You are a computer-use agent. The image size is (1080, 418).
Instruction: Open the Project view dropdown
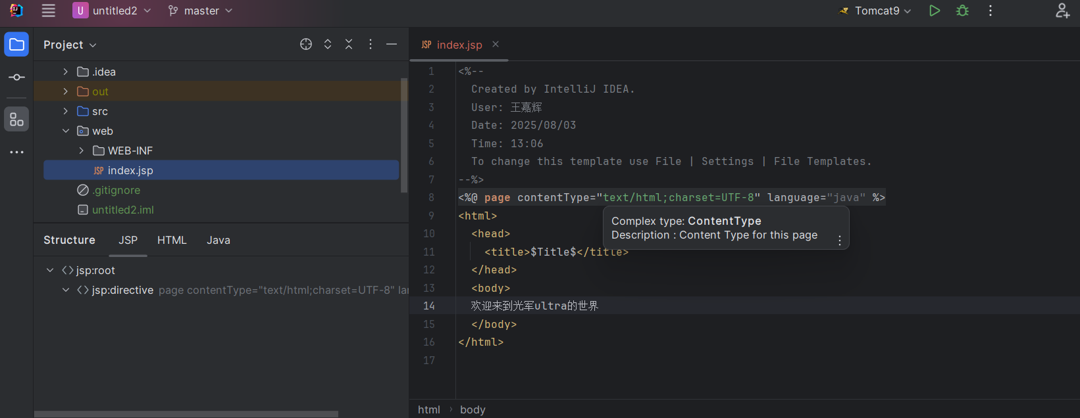(x=70, y=45)
